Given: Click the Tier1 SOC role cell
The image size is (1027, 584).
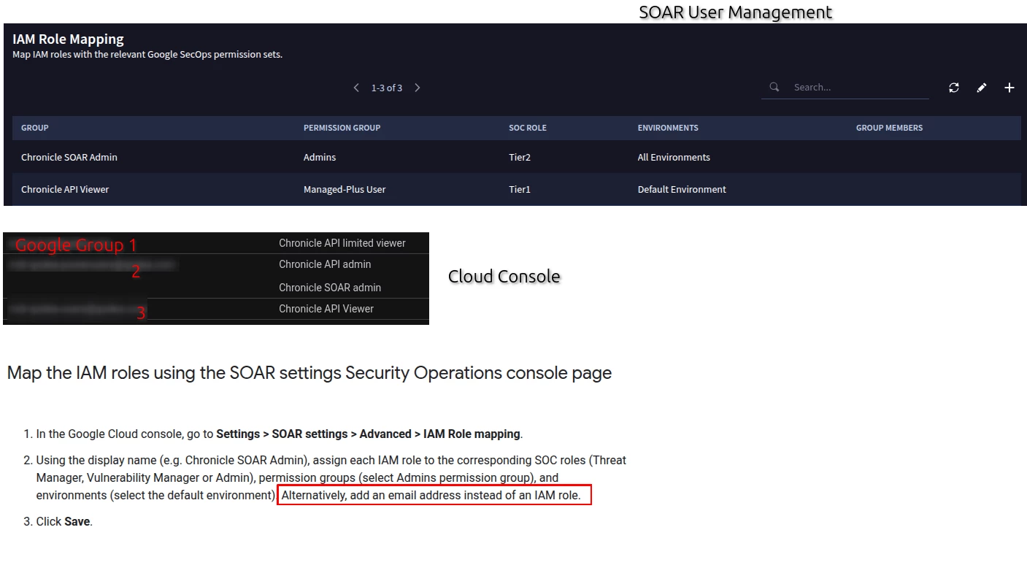Looking at the screenshot, I should tap(520, 189).
